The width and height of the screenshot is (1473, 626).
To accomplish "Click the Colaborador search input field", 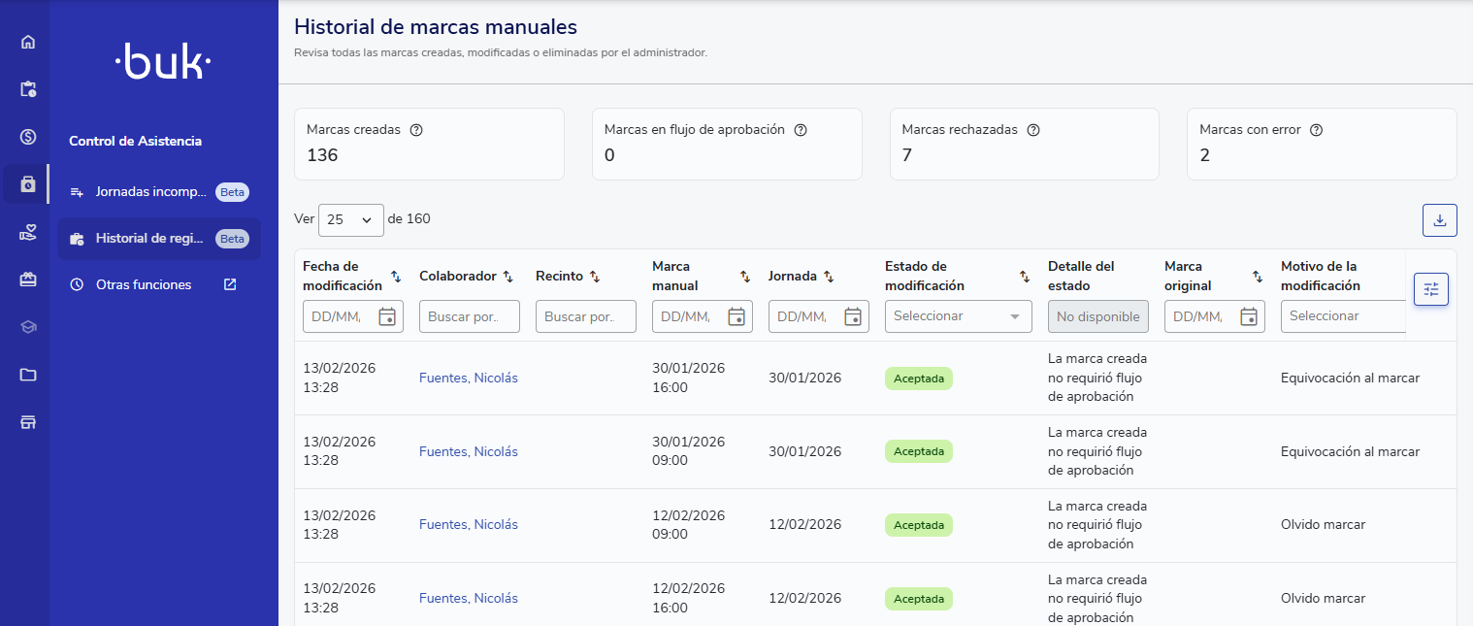I will pos(469,316).
